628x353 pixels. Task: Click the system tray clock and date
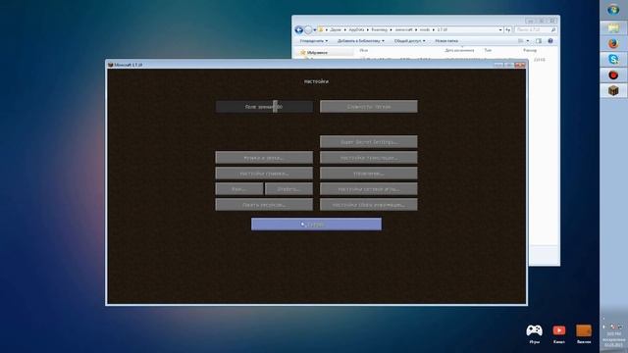(x=613, y=339)
